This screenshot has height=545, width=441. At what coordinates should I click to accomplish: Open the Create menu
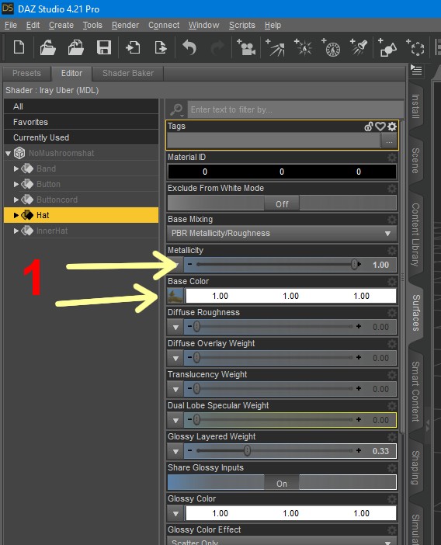coord(61,25)
